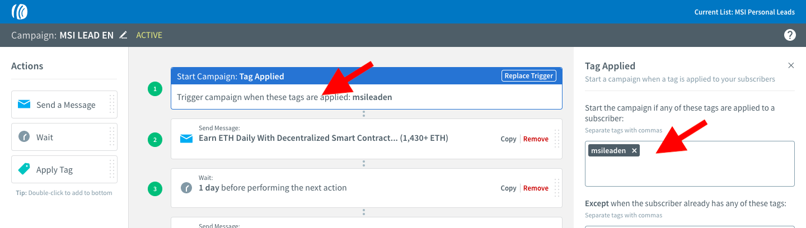This screenshot has width=806, height=228.
Task: Select the Apply Tag icon
Action: 24,169
